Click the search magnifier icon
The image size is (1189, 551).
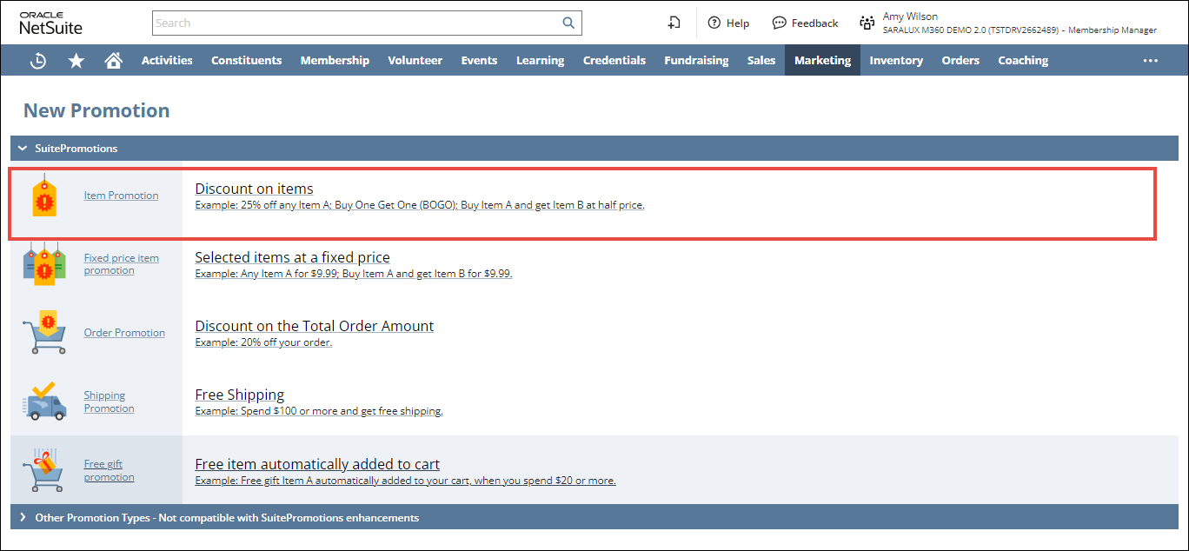point(568,23)
